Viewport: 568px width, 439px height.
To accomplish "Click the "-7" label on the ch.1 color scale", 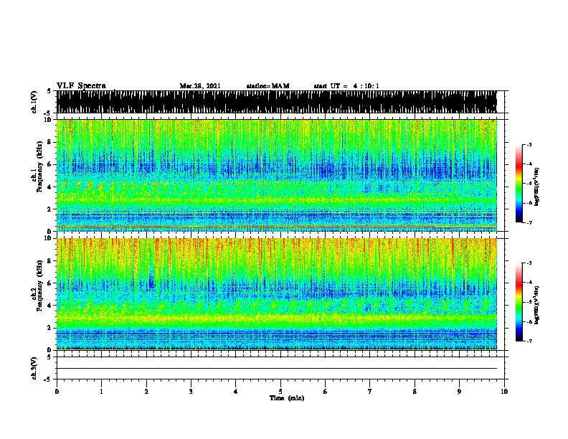I will pos(529,222).
